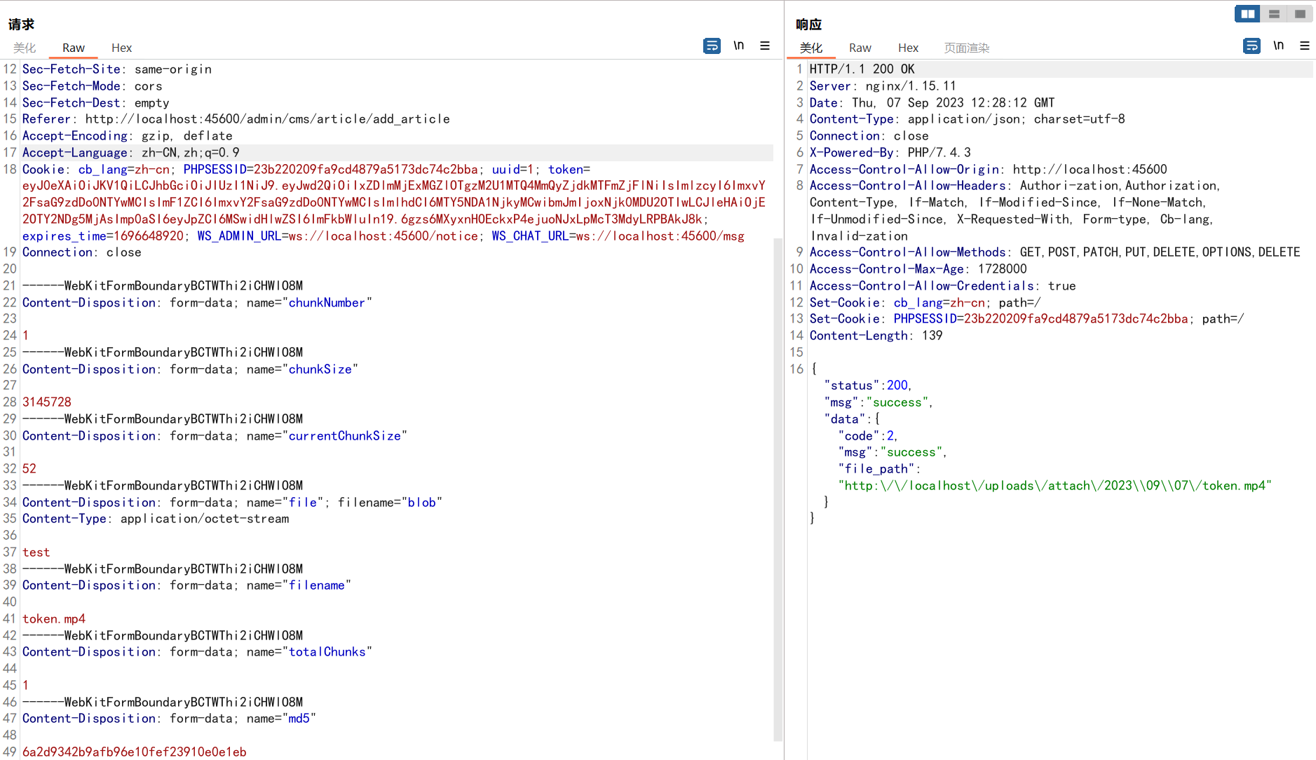Switch response view to Hex tab

click(x=908, y=48)
